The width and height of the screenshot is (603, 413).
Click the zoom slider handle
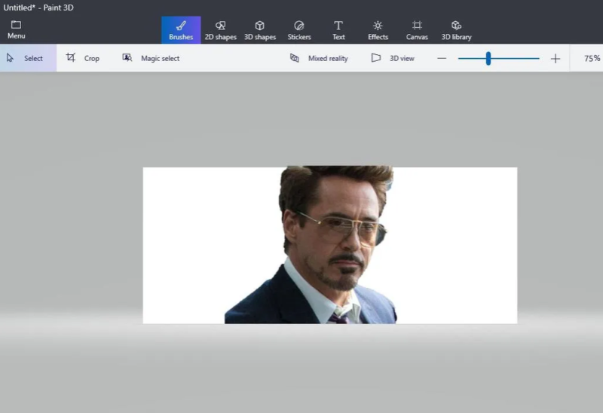[488, 59]
